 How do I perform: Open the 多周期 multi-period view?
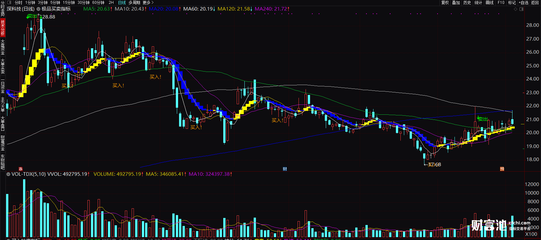pos(135,3)
